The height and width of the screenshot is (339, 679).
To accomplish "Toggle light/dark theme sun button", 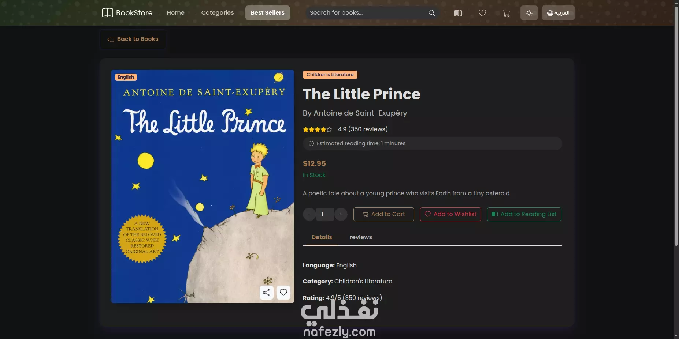I will 529,13.
